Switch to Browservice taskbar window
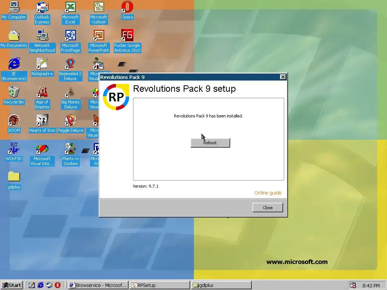 tap(98, 285)
